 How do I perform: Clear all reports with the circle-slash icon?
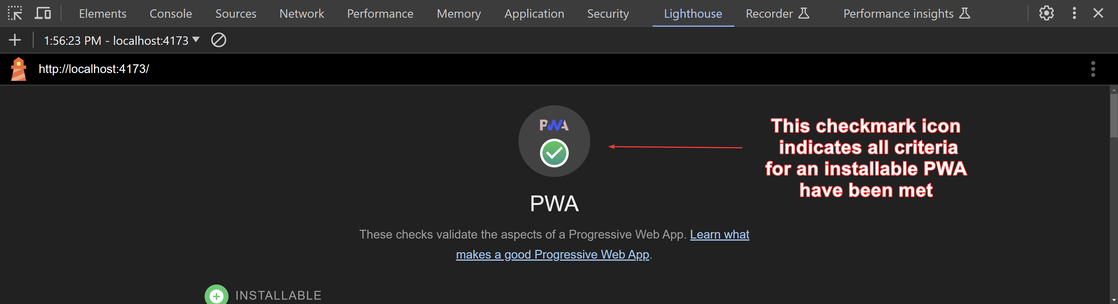click(x=218, y=40)
